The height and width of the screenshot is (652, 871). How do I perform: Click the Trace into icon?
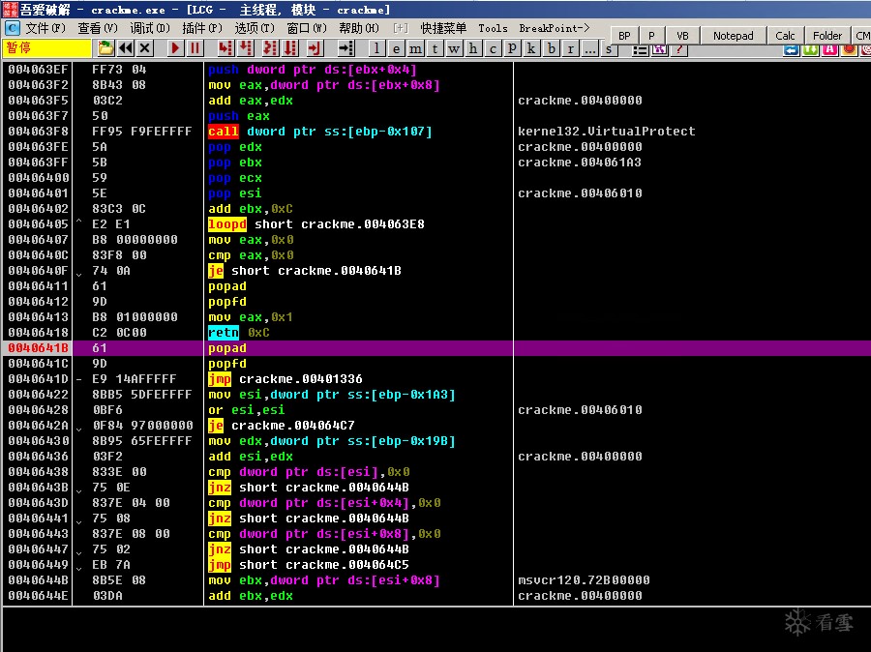(x=270, y=48)
